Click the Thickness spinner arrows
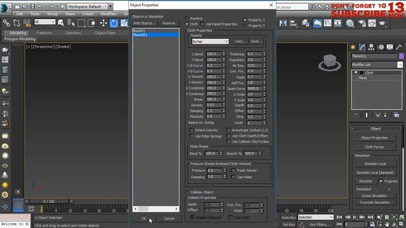The width and height of the screenshot is (406, 228). click(x=265, y=54)
